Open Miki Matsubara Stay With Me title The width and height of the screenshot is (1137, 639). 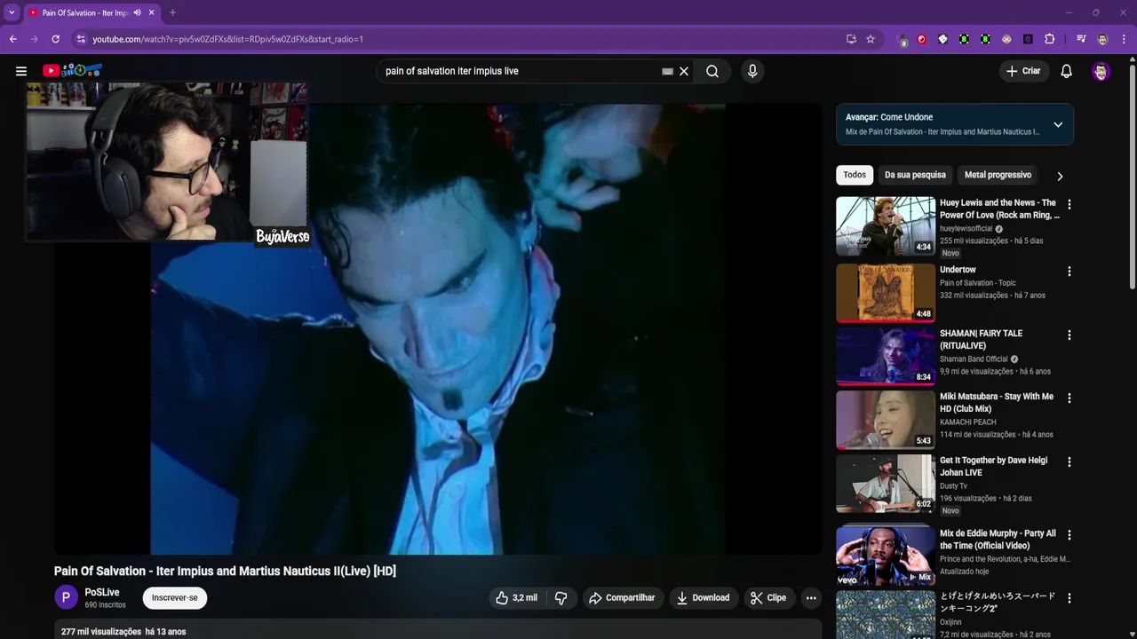coord(997,403)
